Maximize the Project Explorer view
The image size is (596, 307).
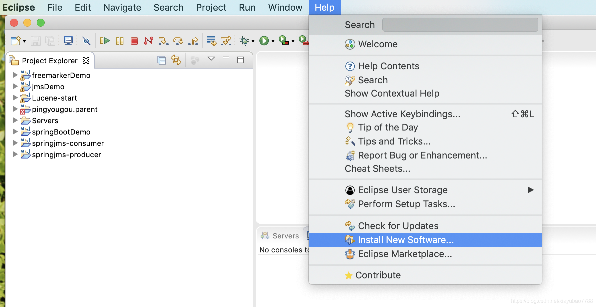pos(241,60)
